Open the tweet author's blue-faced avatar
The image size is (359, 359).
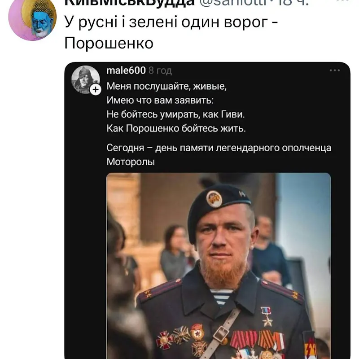pyautogui.click(x=32, y=19)
